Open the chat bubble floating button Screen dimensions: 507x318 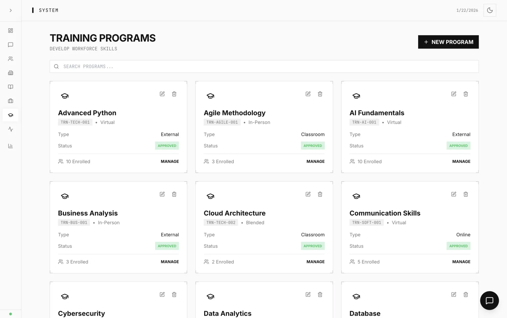[489, 300]
